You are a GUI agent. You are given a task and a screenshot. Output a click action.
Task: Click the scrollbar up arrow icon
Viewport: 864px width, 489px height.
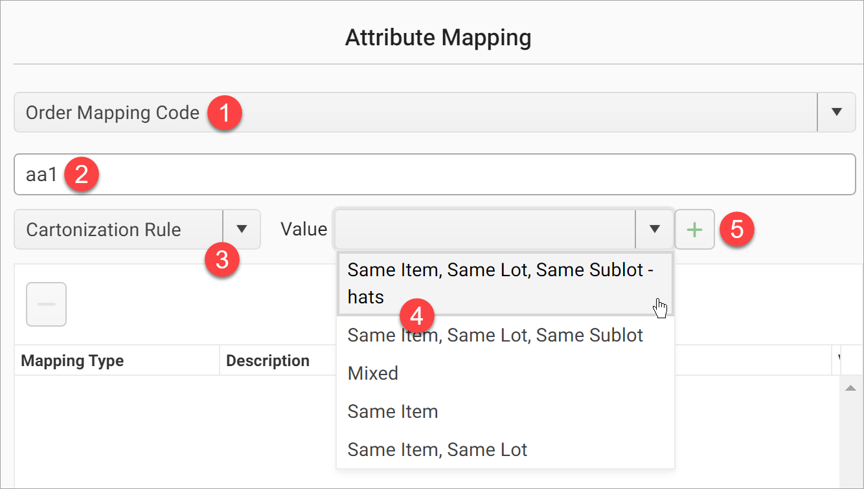pyautogui.click(x=851, y=388)
